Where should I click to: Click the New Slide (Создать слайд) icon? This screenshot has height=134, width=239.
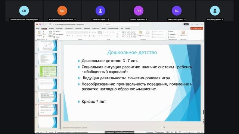(50, 32)
